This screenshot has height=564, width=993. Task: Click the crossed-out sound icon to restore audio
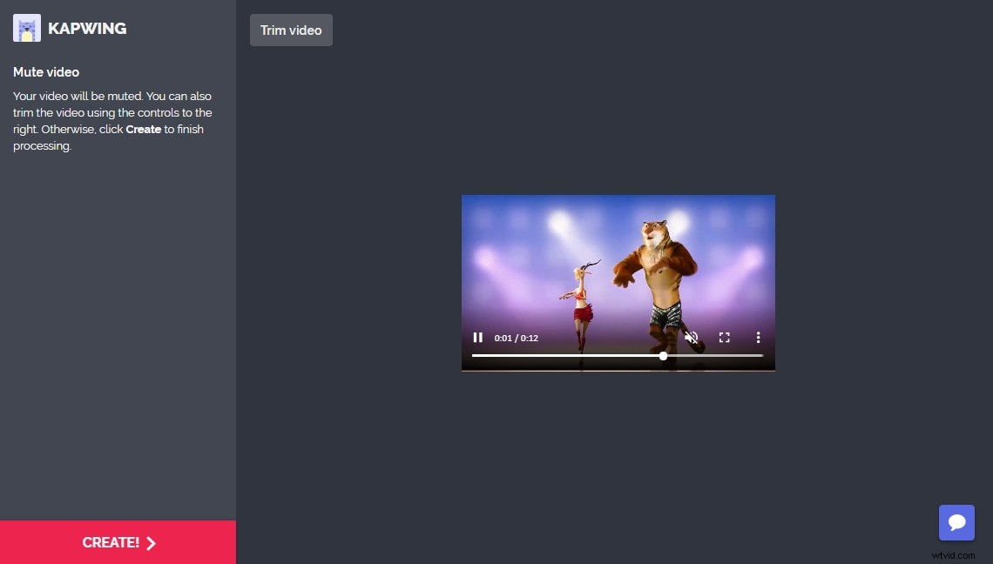pos(692,338)
